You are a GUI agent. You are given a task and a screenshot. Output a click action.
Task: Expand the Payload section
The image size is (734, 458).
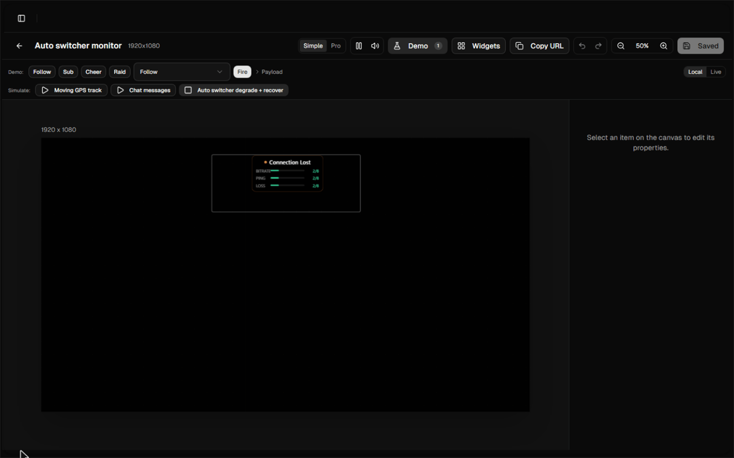[269, 72]
